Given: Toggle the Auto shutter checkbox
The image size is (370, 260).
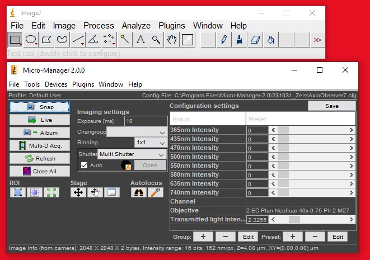Looking at the screenshot, I should (x=84, y=166).
